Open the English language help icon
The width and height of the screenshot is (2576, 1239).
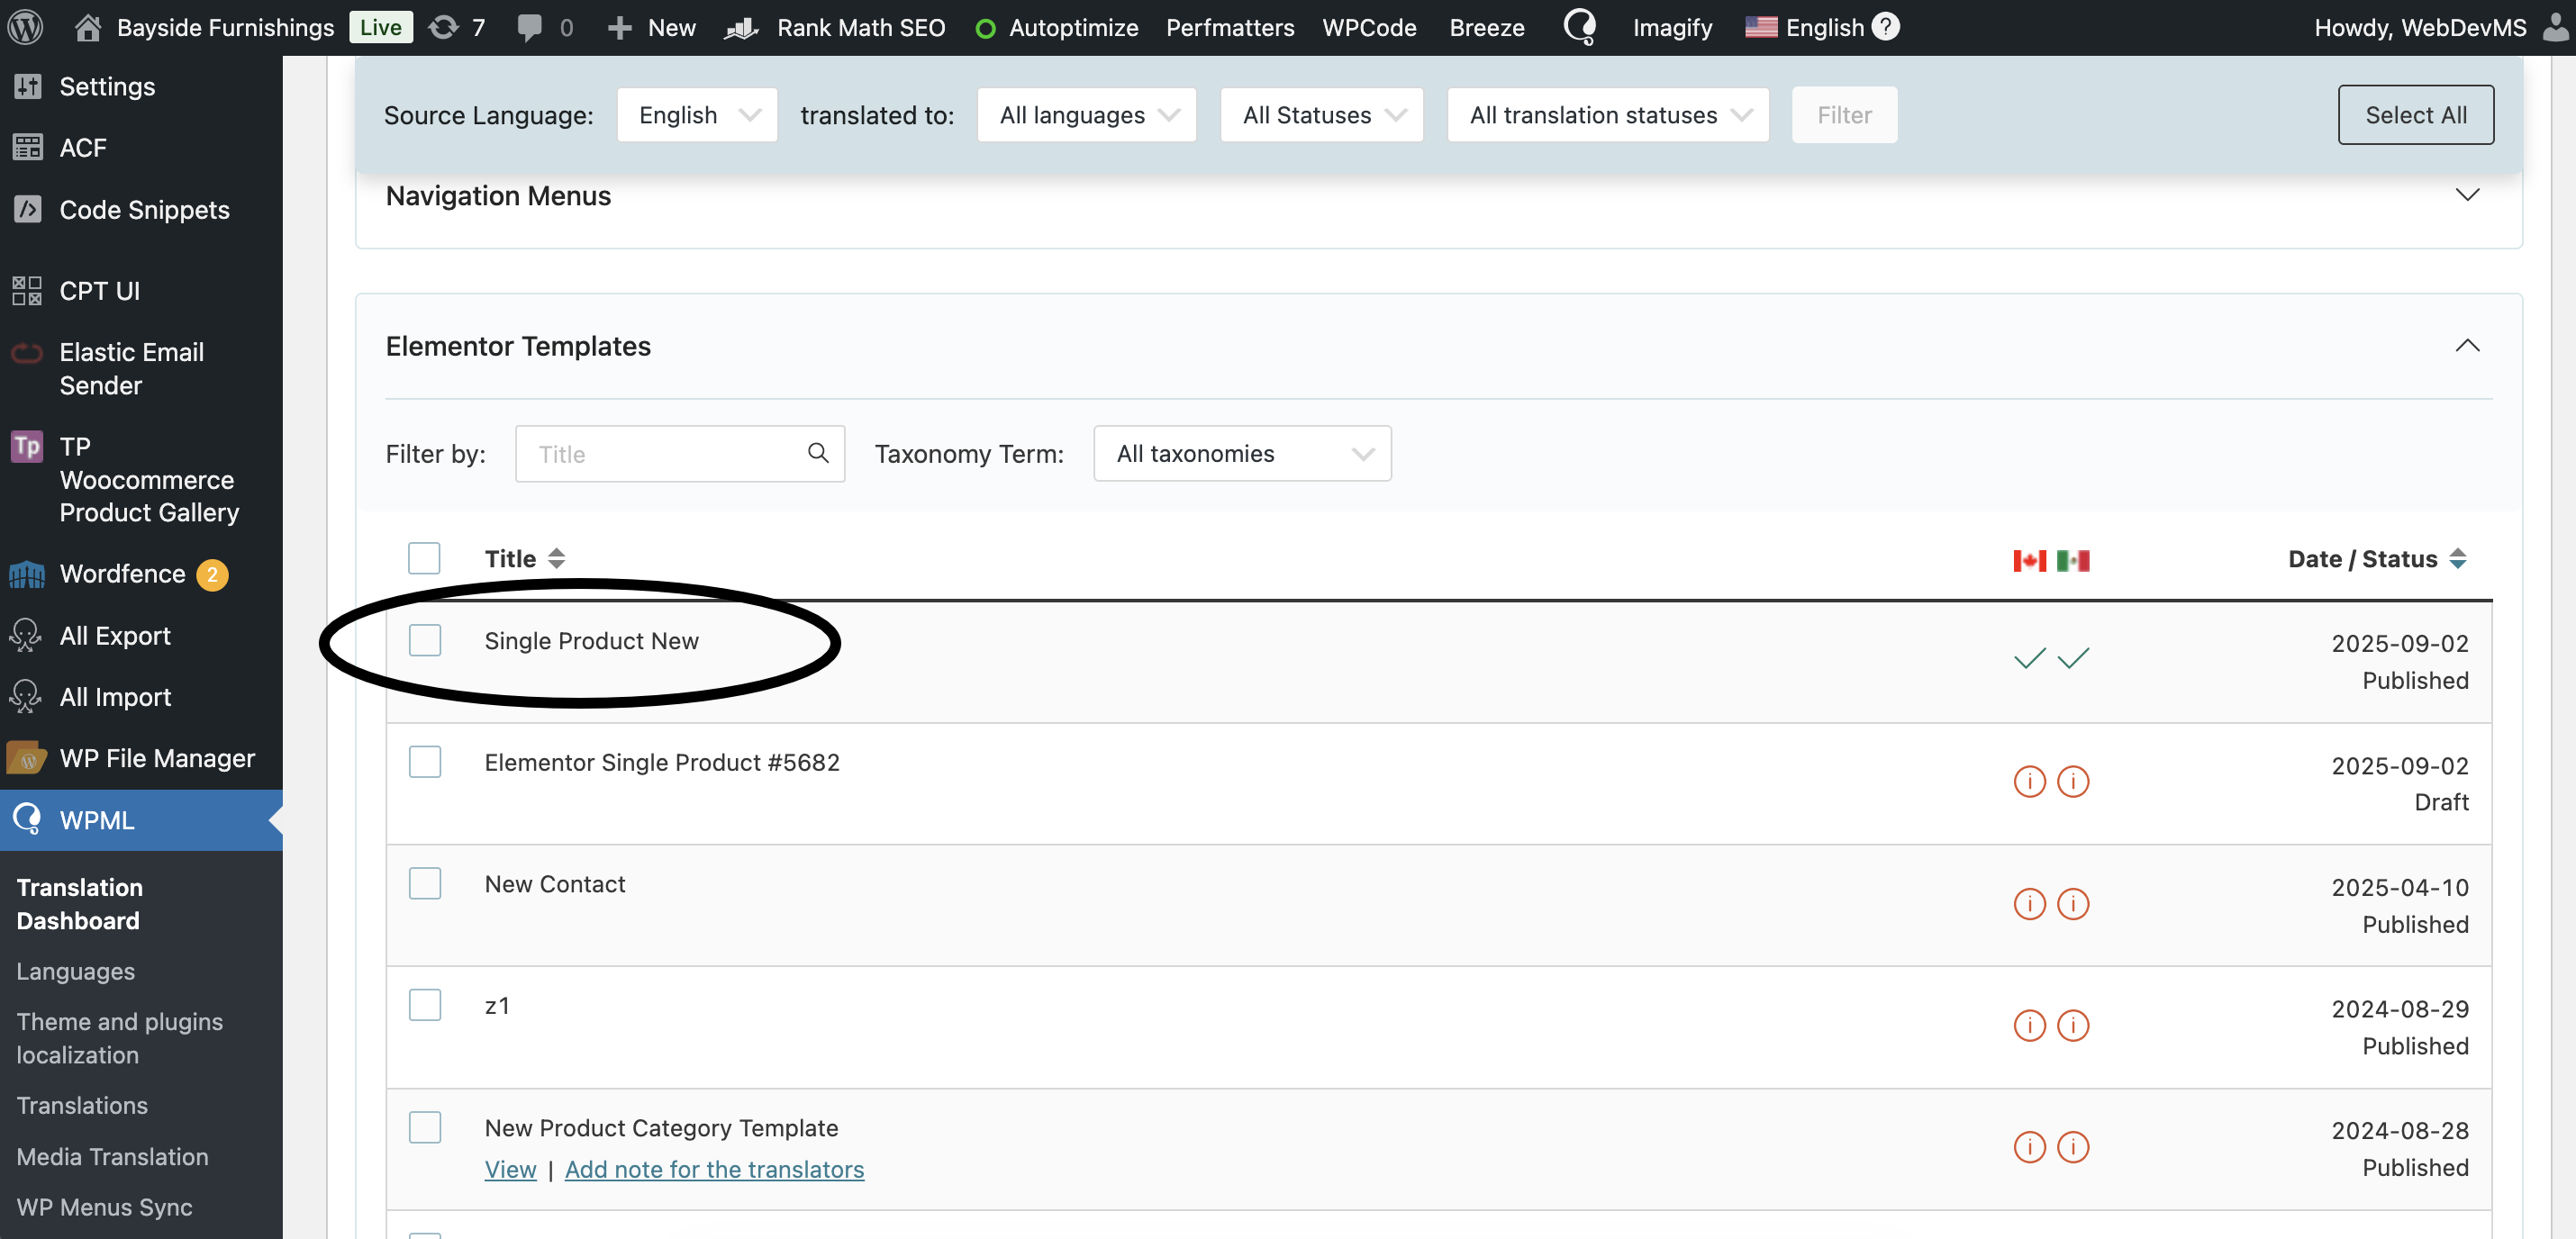click(1885, 27)
